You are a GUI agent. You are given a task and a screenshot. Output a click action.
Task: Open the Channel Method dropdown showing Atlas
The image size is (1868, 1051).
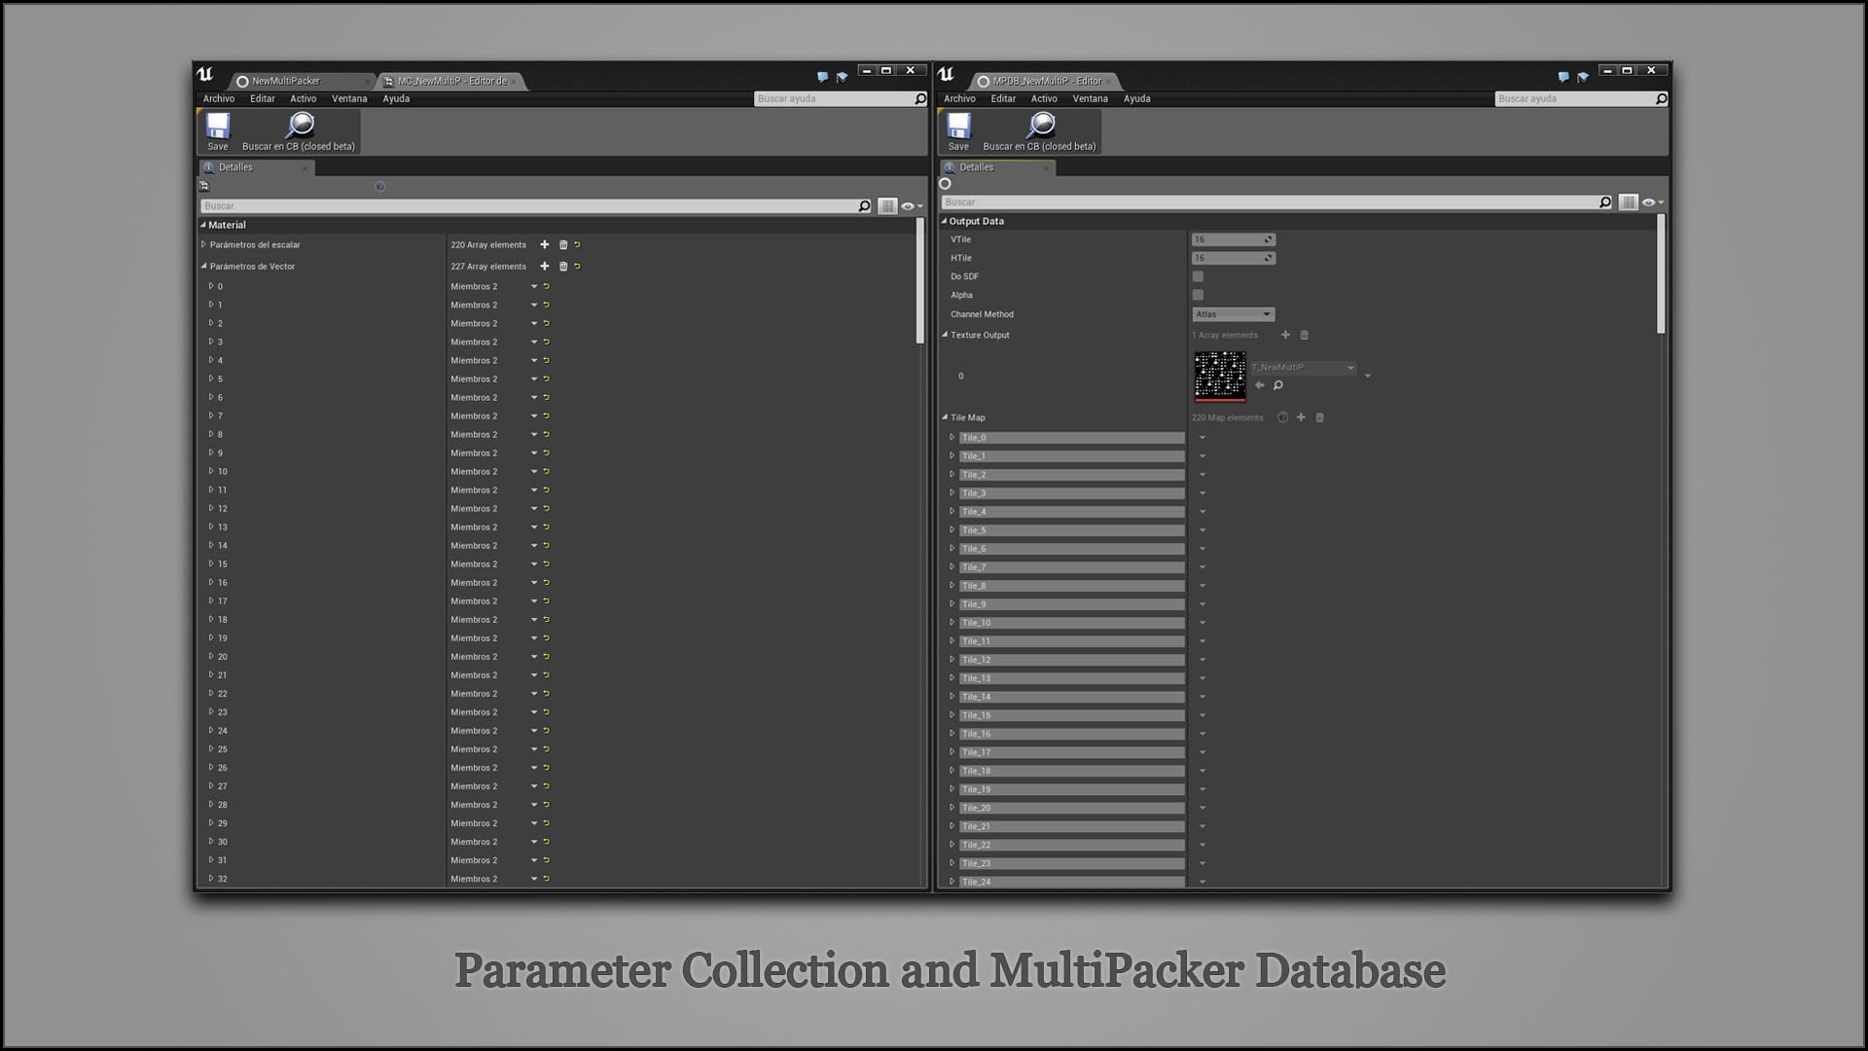[x=1233, y=313]
